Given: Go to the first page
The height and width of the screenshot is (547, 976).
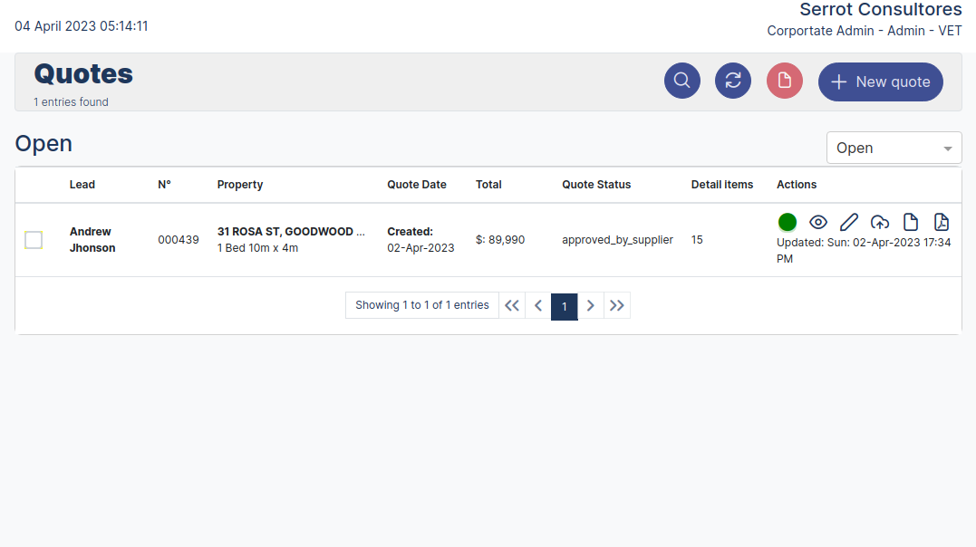Looking at the screenshot, I should pyautogui.click(x=512, y=305).
